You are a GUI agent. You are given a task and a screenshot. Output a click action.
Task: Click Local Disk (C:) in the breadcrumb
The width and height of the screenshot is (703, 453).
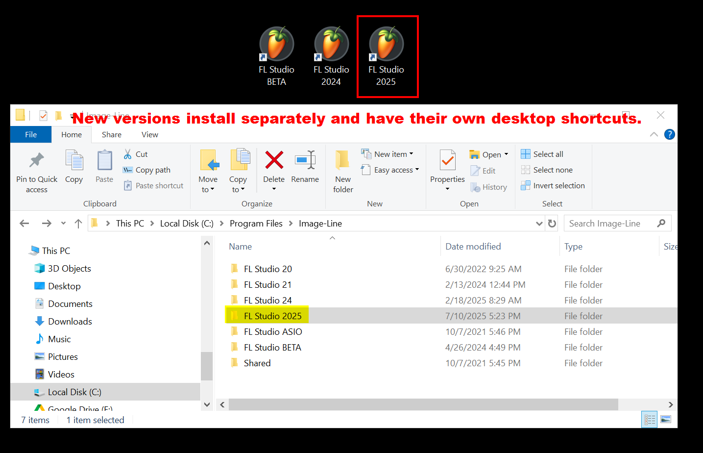pyautogui.click(x=187, y=224)
